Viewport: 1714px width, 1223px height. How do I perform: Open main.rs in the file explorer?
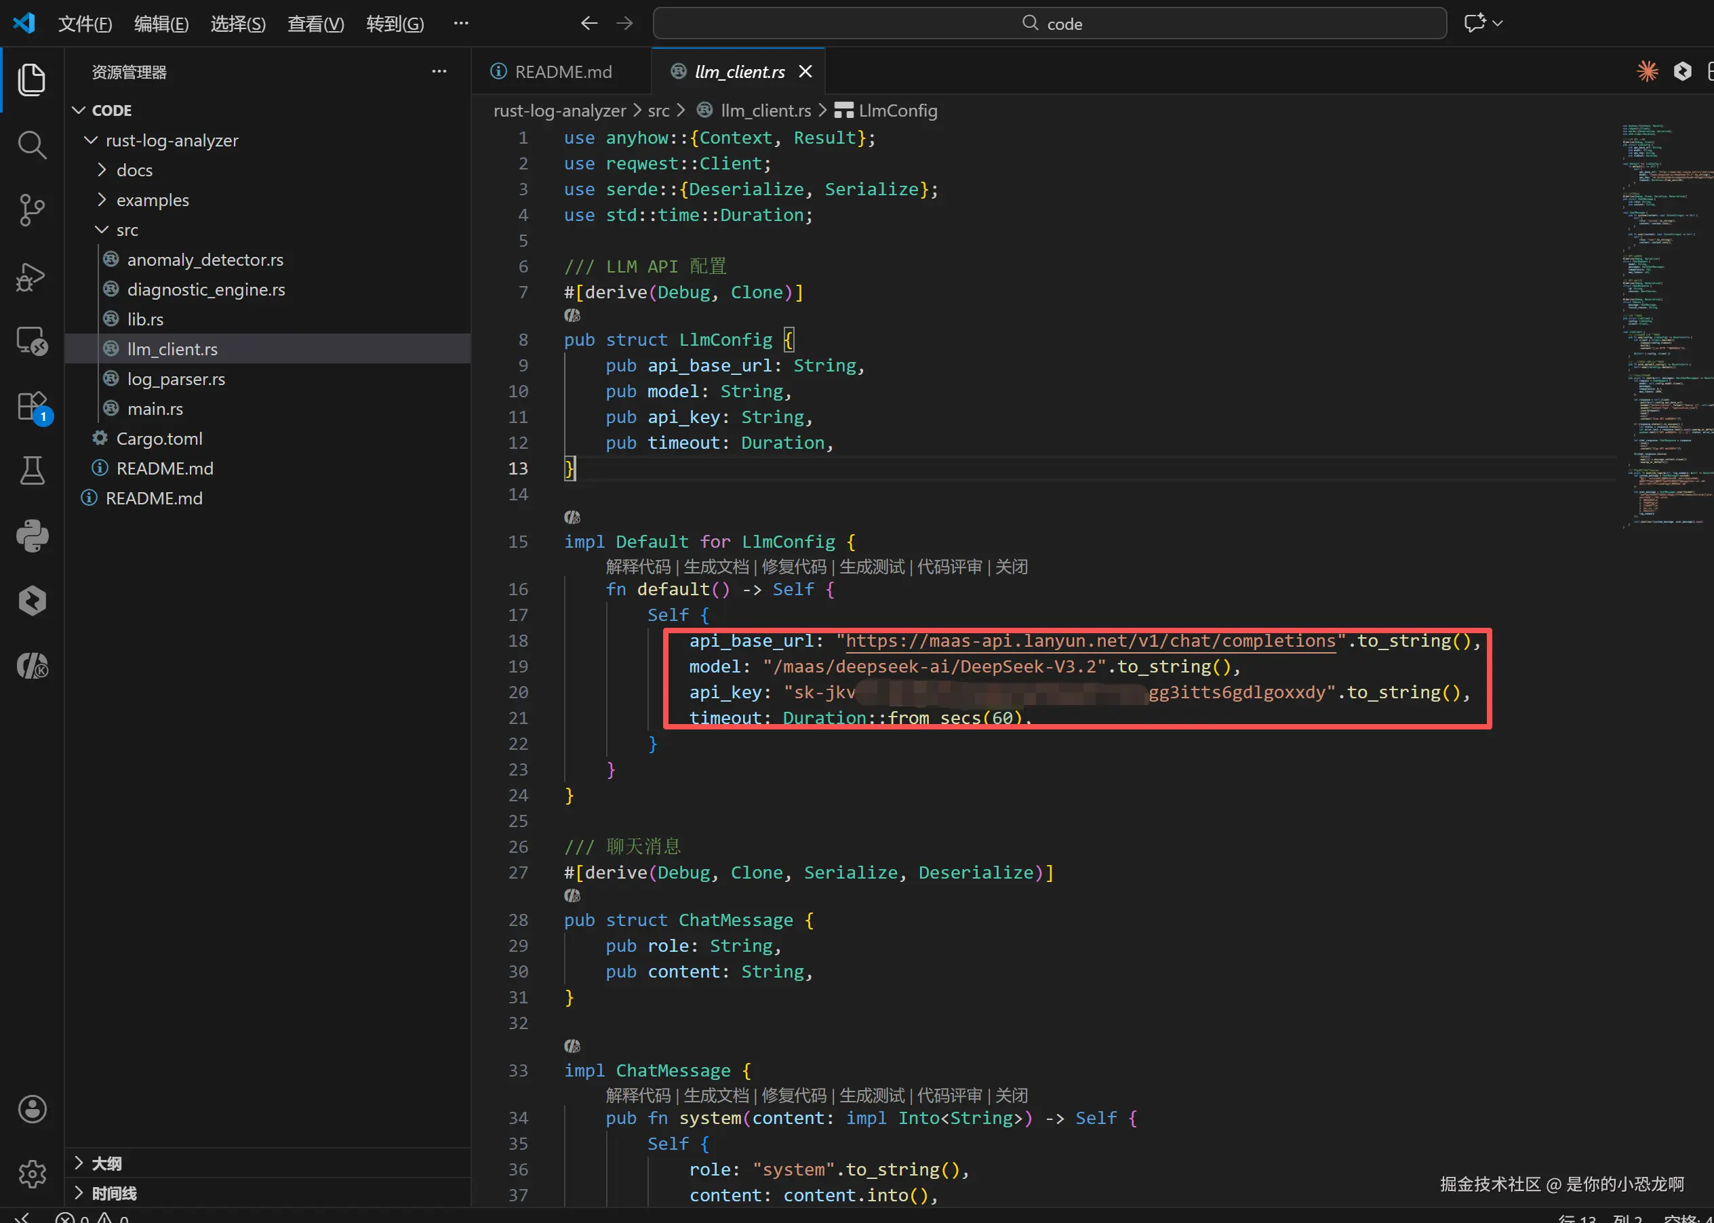155,409
